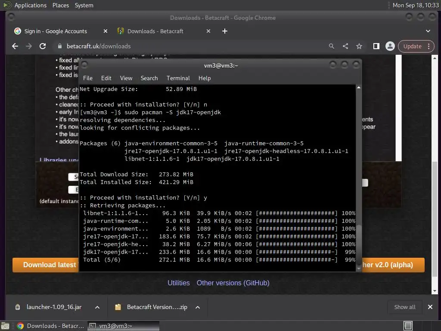Screen dimensions: 441x331
Task: Open the Applications menu in the top panel
Action: 31,5
